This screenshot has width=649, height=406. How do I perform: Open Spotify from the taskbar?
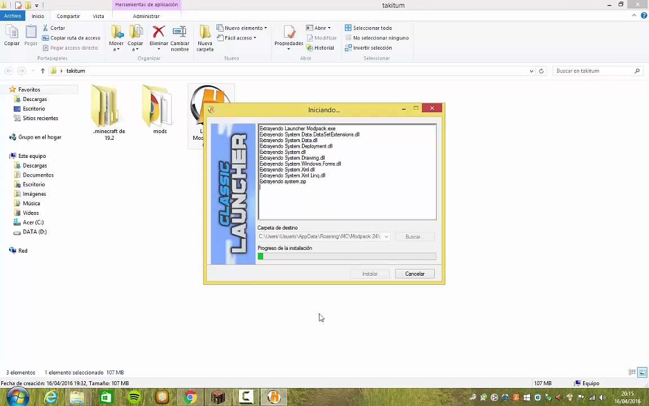[134, 398]
